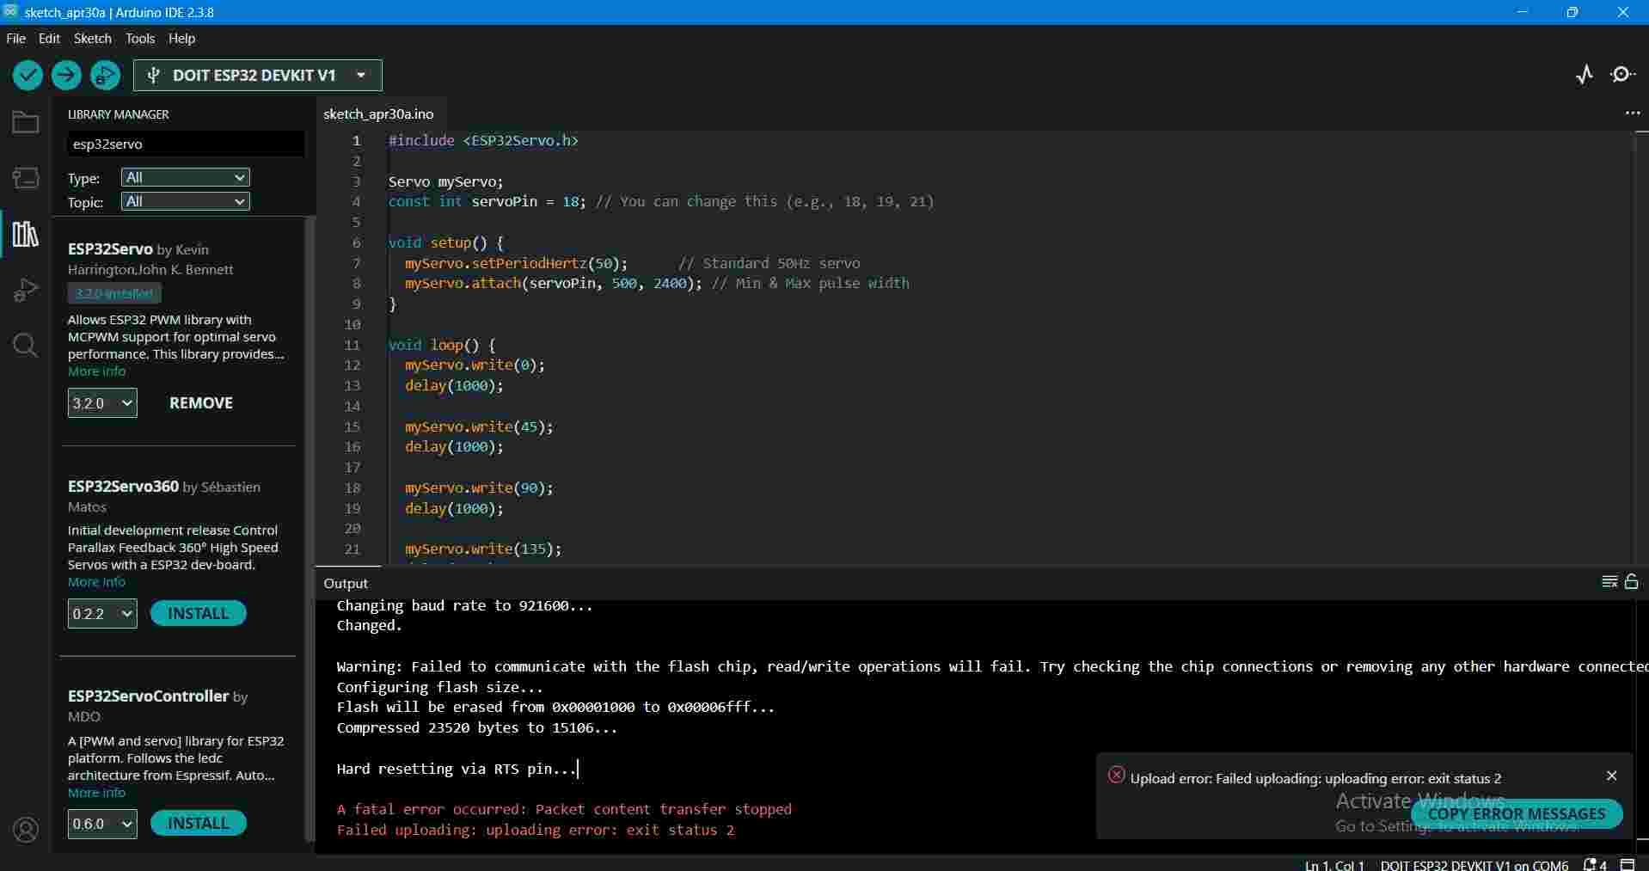Open the Boards Manager sidebar icon

coord(25,178)
